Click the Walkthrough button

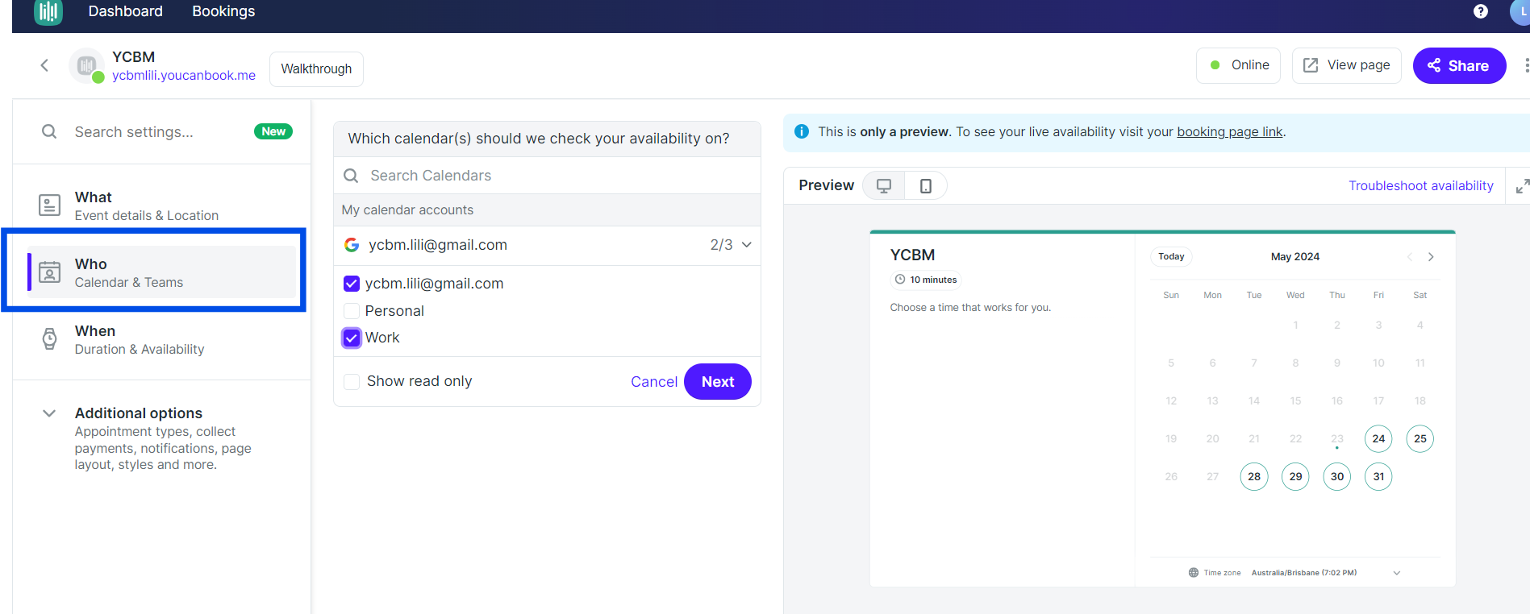tap(316, 68)
